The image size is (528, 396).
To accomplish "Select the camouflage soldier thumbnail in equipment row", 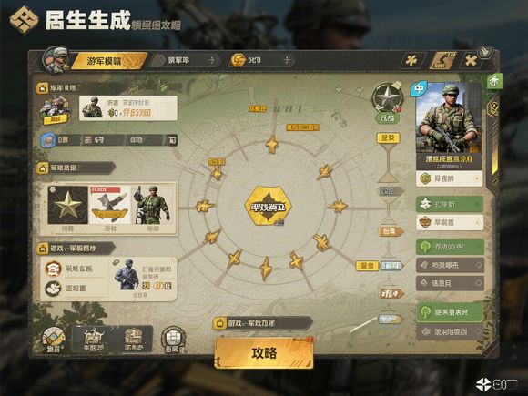I will click(151, 205).
